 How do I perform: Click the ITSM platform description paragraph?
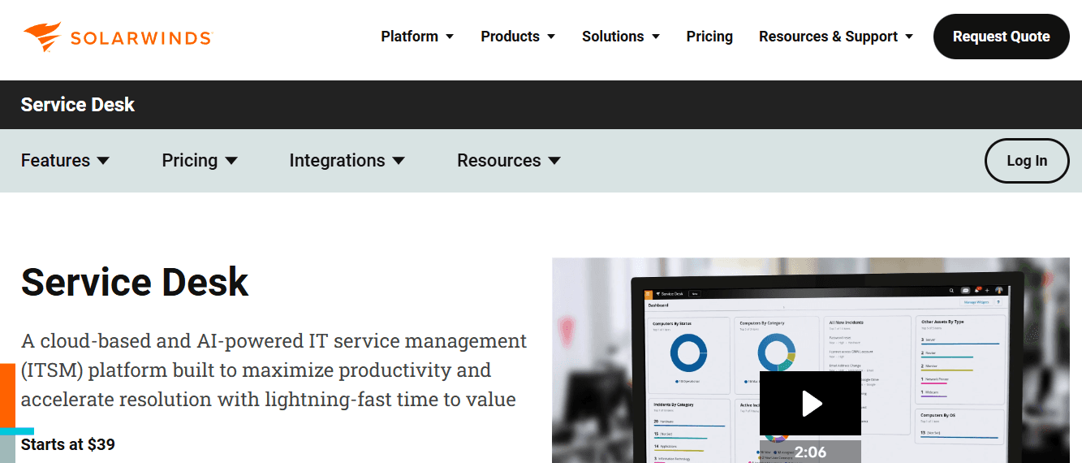click(274, 370)
